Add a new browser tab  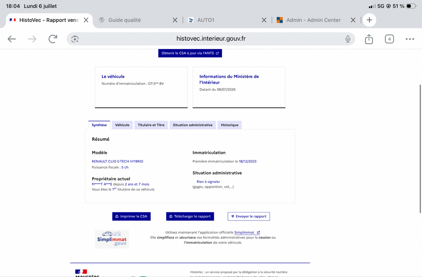click(x=369, y=20)
